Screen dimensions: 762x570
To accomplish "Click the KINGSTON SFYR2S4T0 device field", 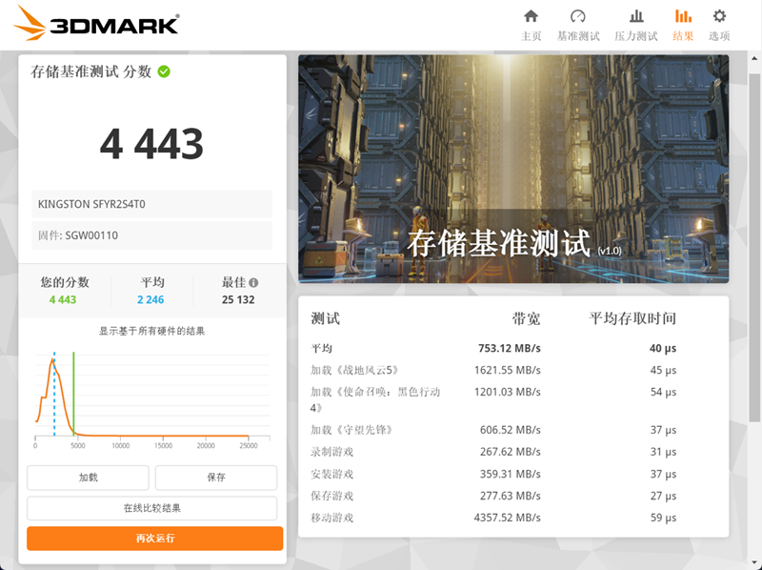I will coord(151,204).
